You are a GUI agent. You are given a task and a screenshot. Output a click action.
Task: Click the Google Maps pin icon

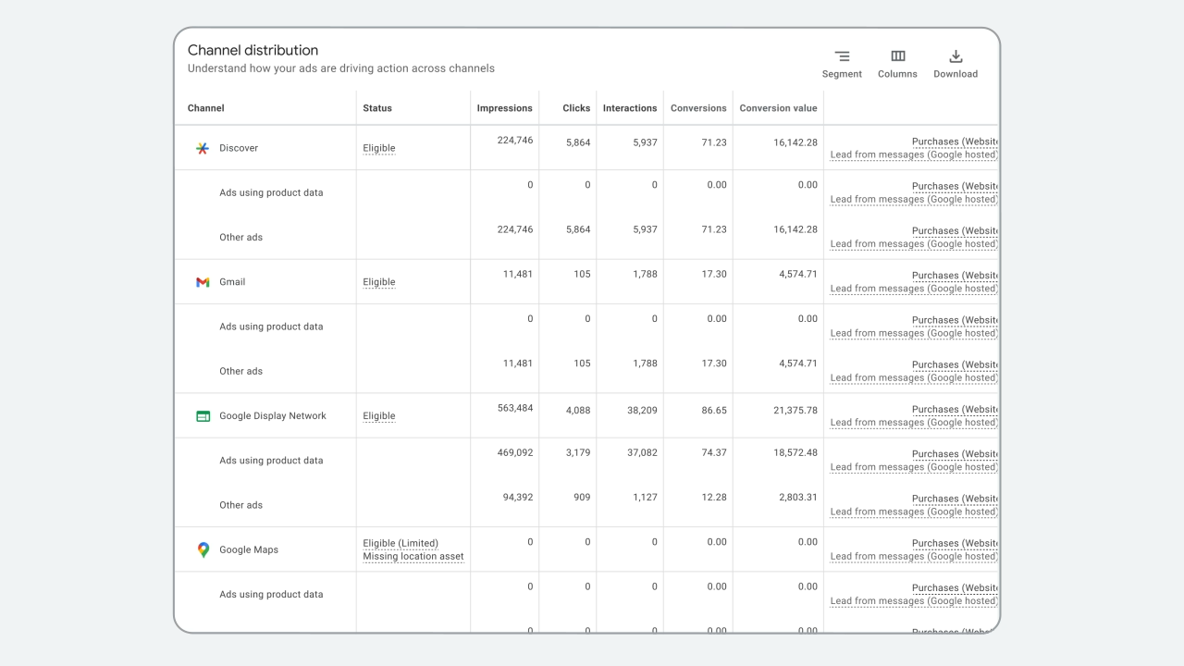pyautogui.click(x=203, y=550)
